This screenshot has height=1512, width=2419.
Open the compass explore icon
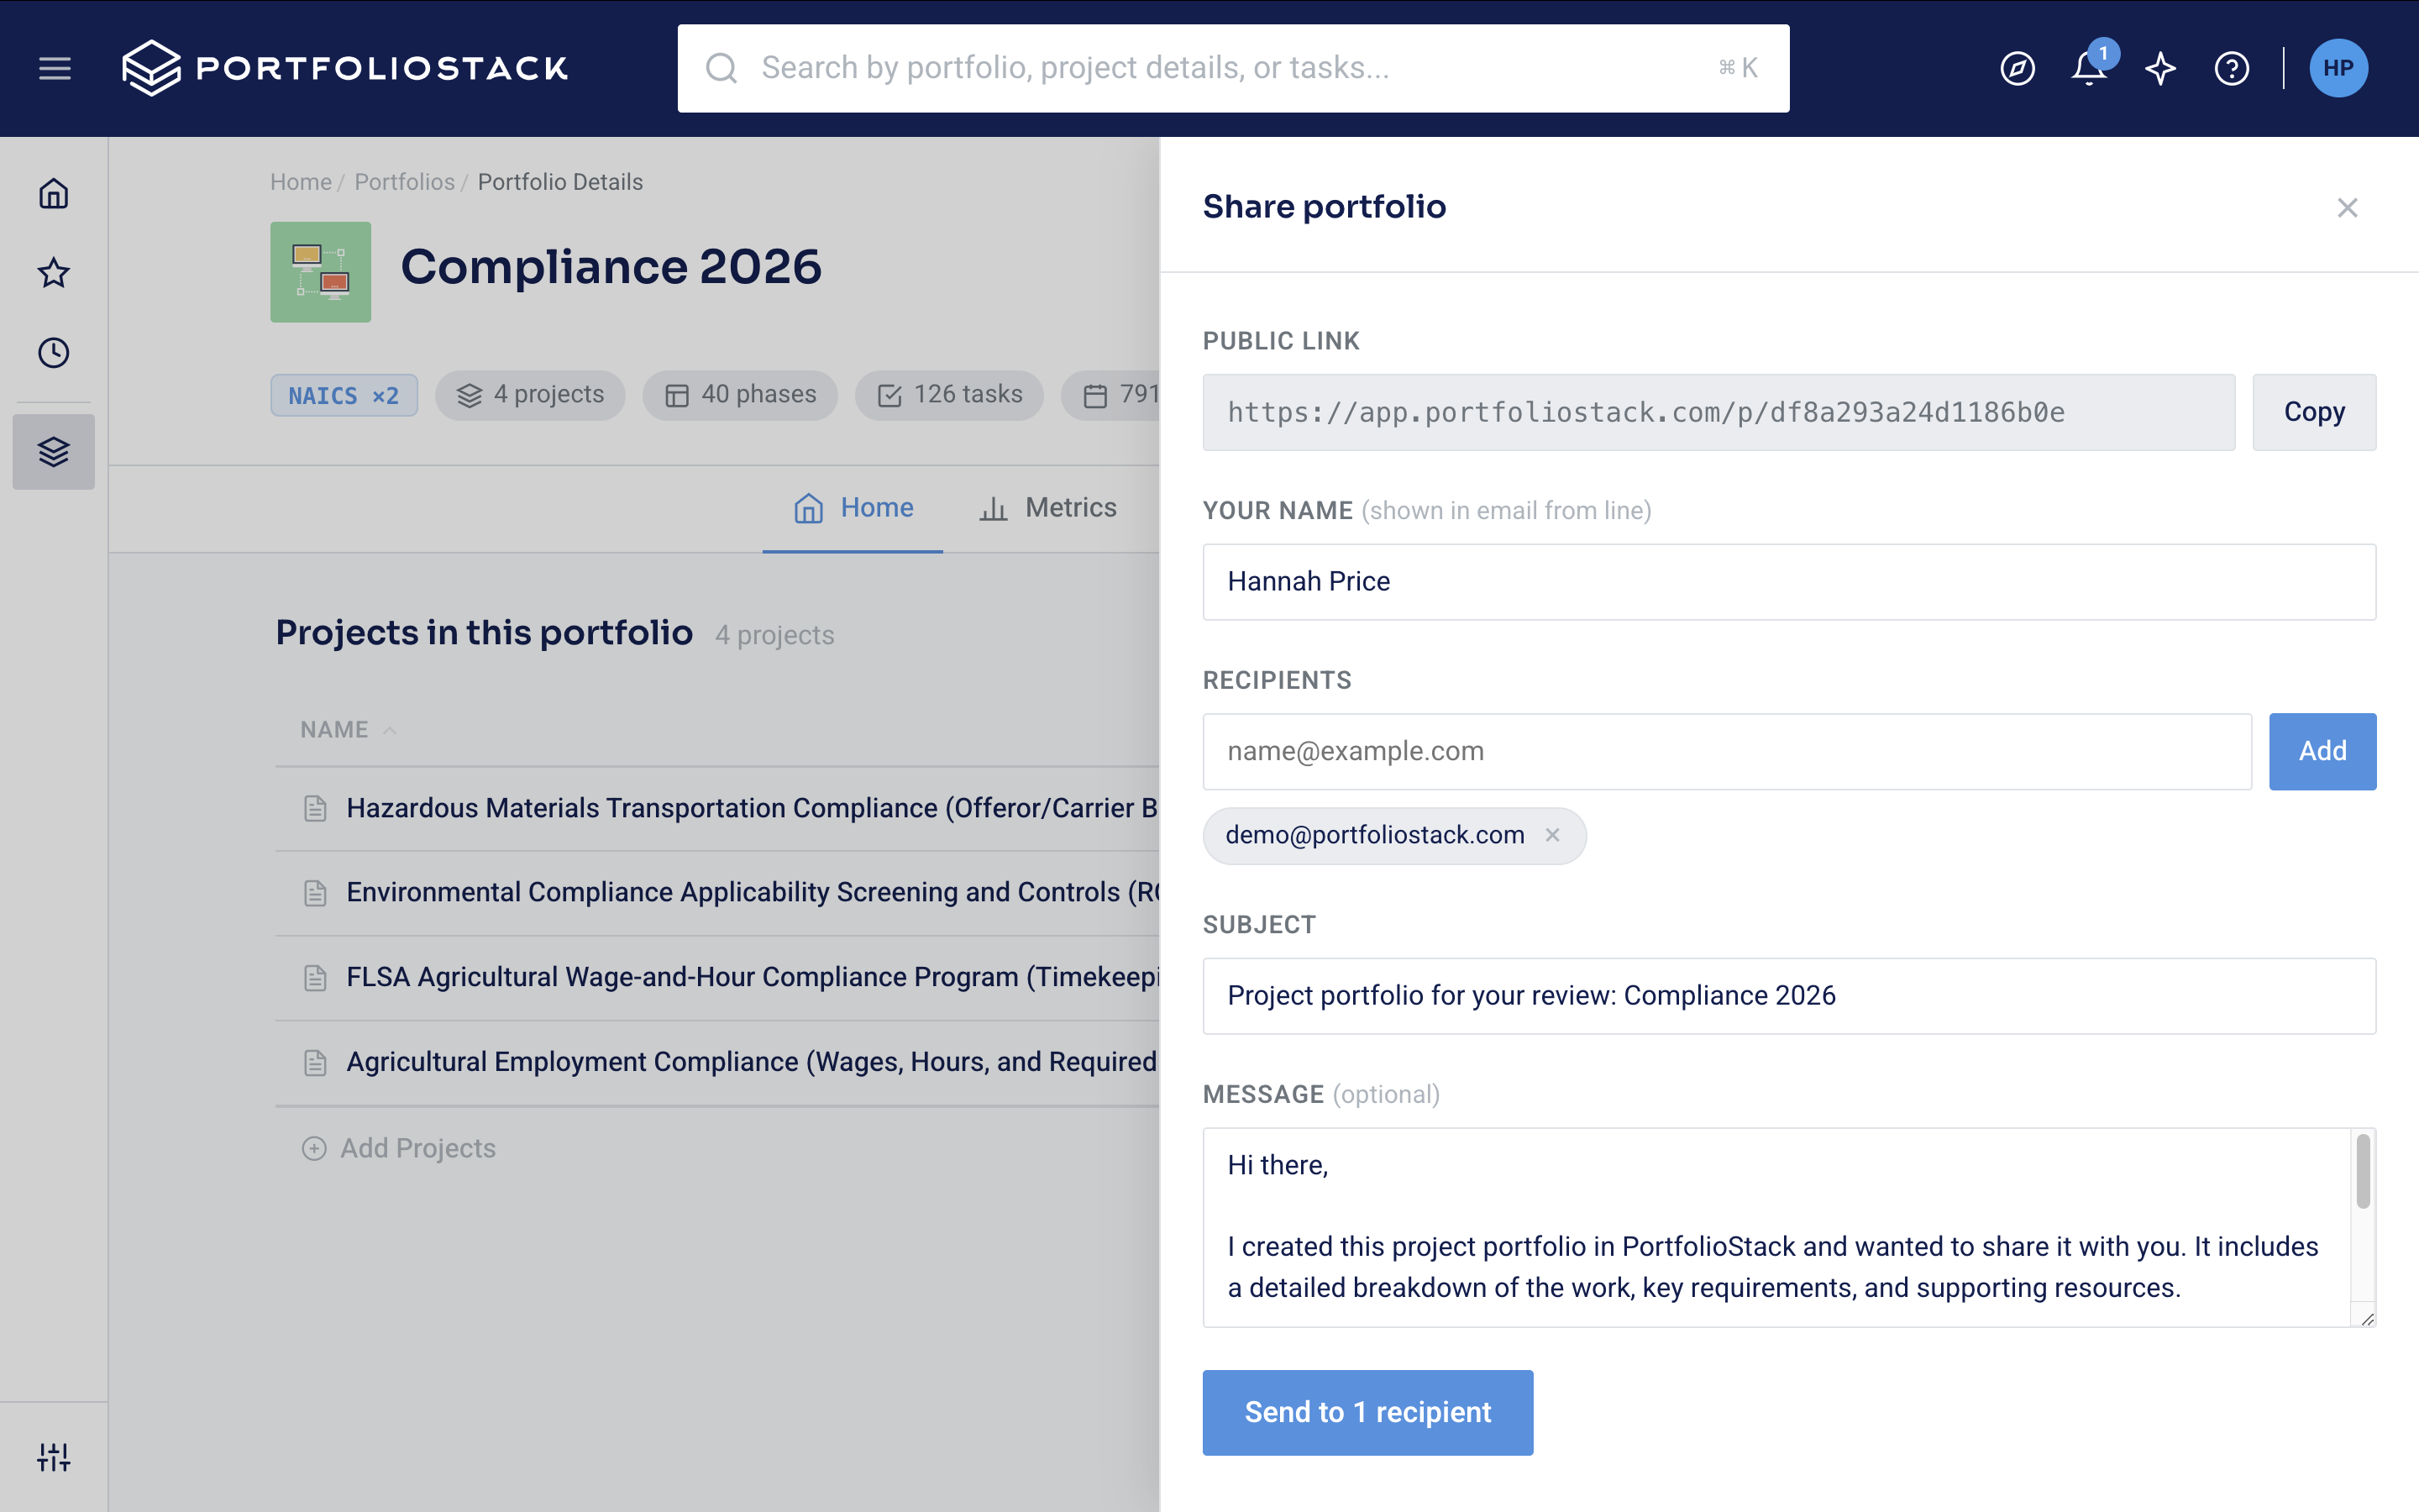click(x=2018, y=68)
